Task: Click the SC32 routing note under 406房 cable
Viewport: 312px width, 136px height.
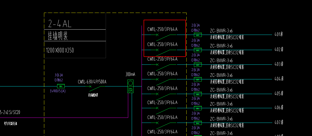Action: [x=227, y=110]
